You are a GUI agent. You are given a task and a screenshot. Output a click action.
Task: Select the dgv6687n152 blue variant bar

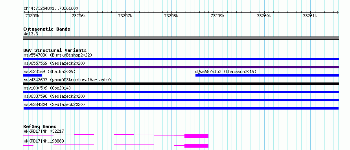(267, 75)
